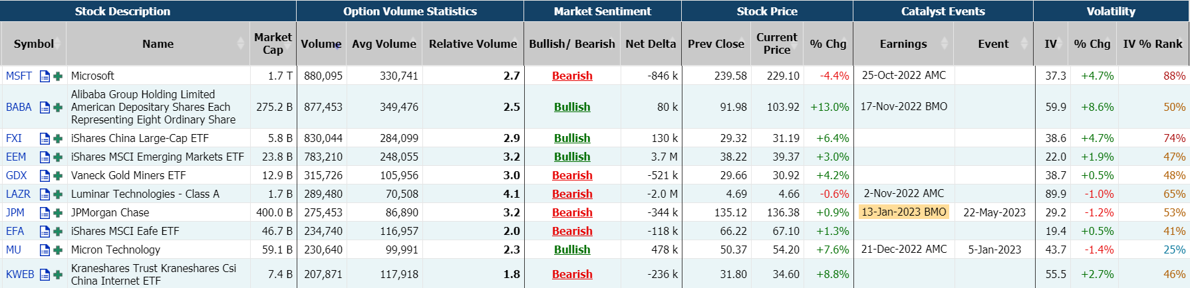Click the sort arrows in the Event header
This screenshot has width=1190, height=288.
tap(1024, 44)
